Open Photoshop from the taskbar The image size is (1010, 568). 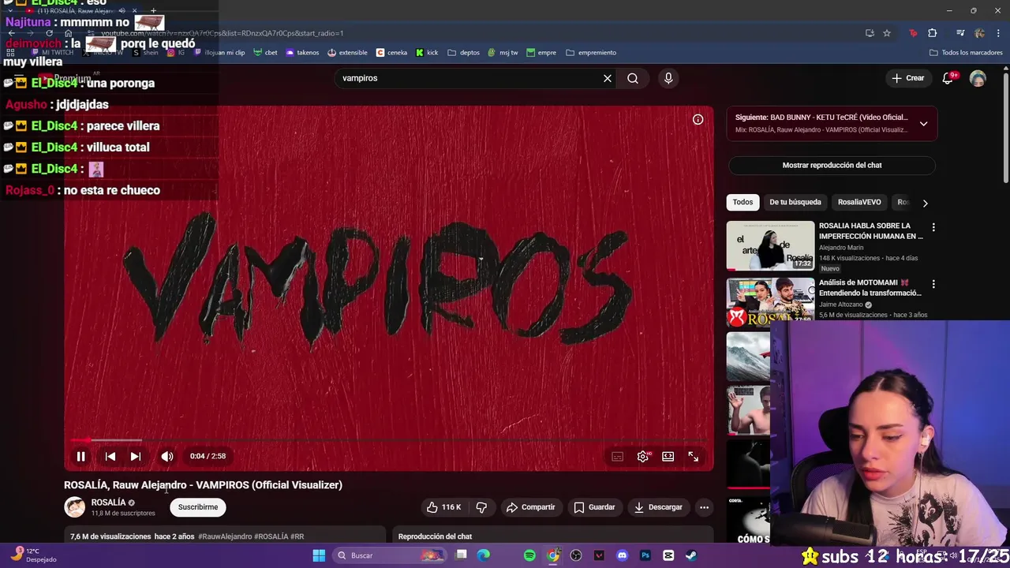[x=645, y=555]
